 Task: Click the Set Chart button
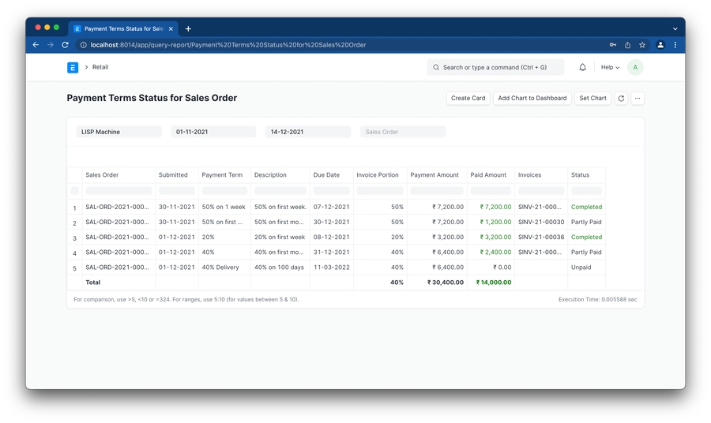[x=592, y=99]
